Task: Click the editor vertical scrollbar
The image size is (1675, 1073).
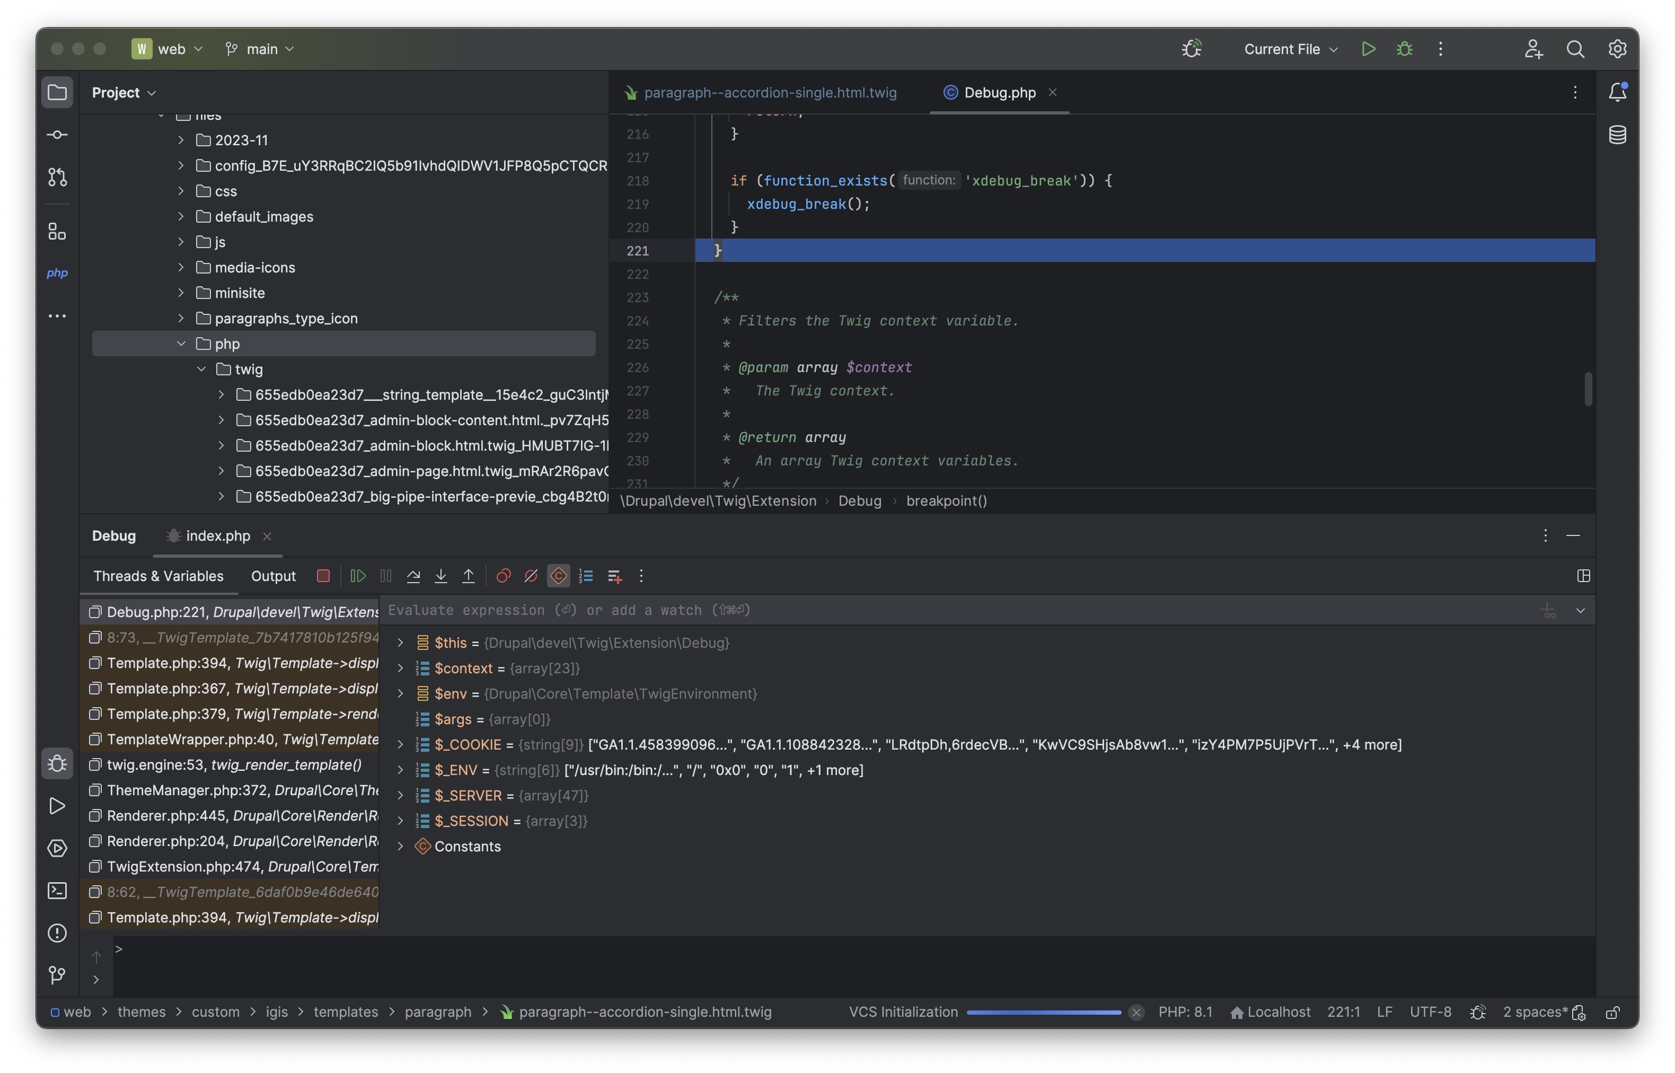Action: pos(1589,389)
